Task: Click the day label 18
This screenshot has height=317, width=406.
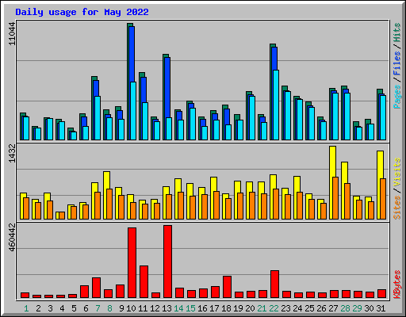Action: 226,308
